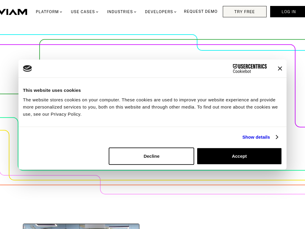Image resolution: width=305 pixels, height=229 pixels.
Task: Show details about cookie usage
Action: coord(256,137)
